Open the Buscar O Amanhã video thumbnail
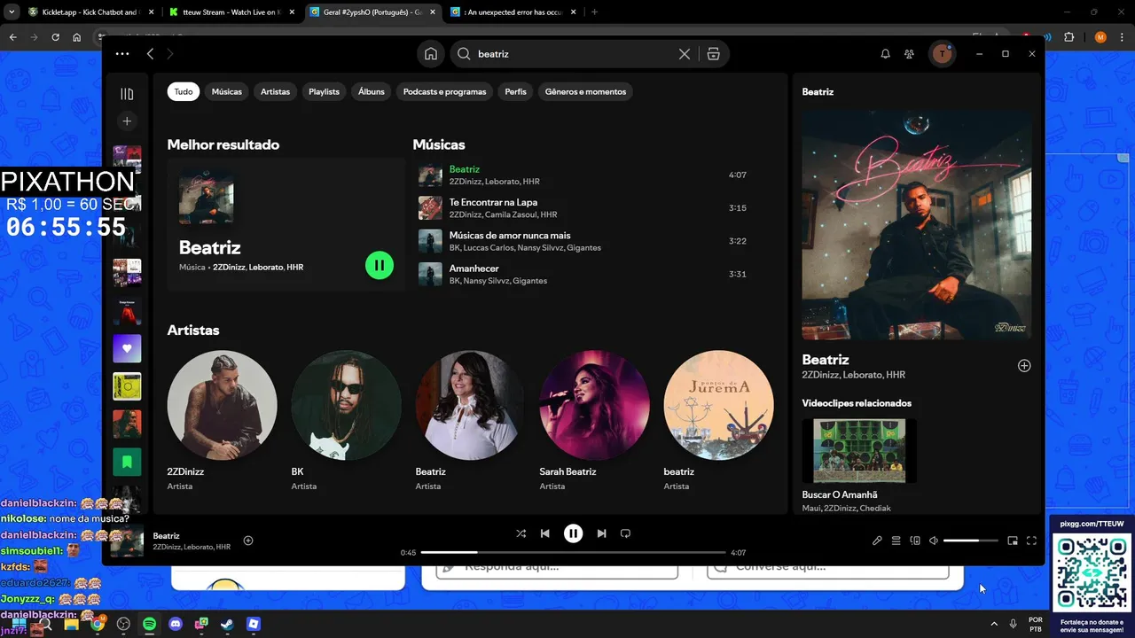Image resolution: width=1135 pixels, height=638 pixels. click(x=859, y=451)
